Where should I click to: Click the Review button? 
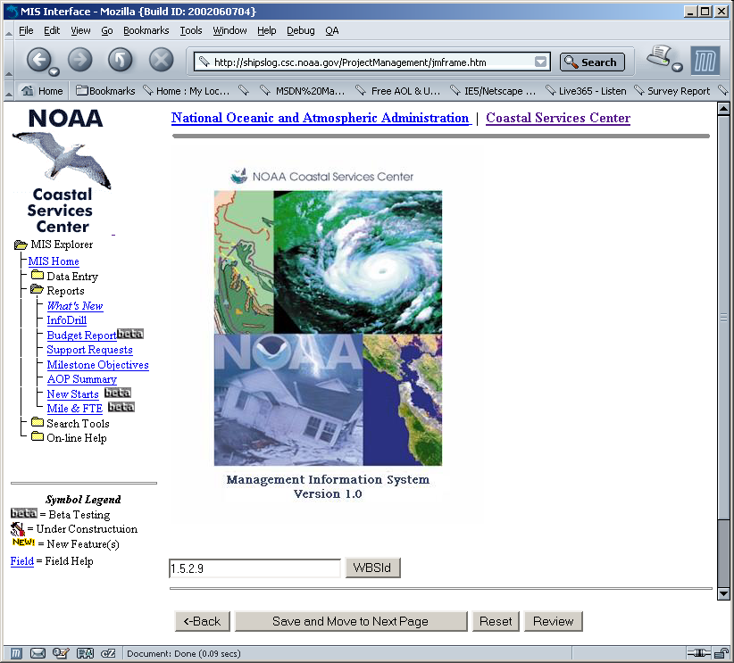click(554, 621)
